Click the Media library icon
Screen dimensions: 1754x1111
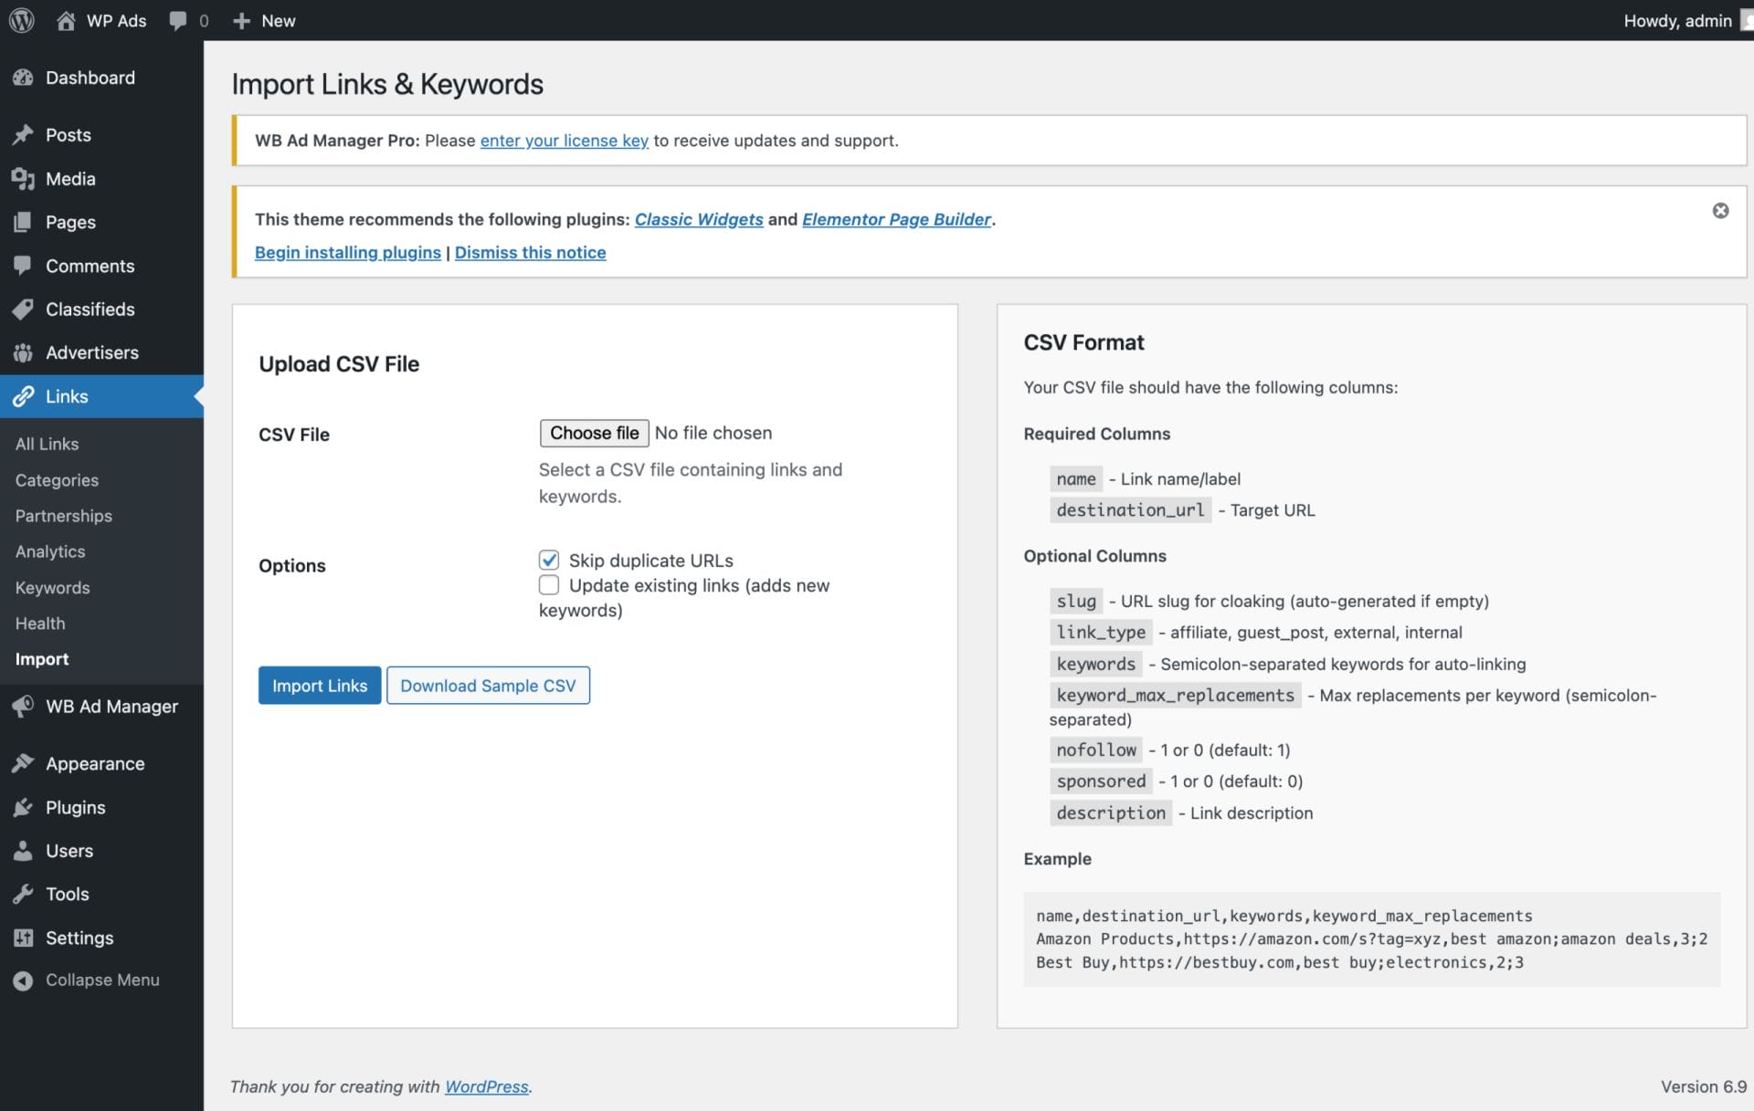(x=24, y=179)
